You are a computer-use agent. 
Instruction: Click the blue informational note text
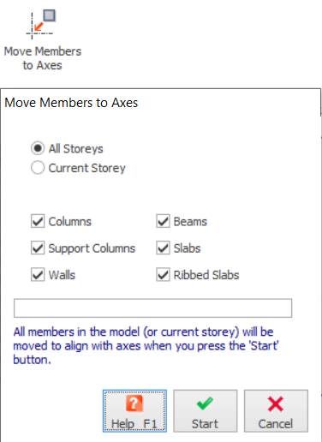(146, 346)
